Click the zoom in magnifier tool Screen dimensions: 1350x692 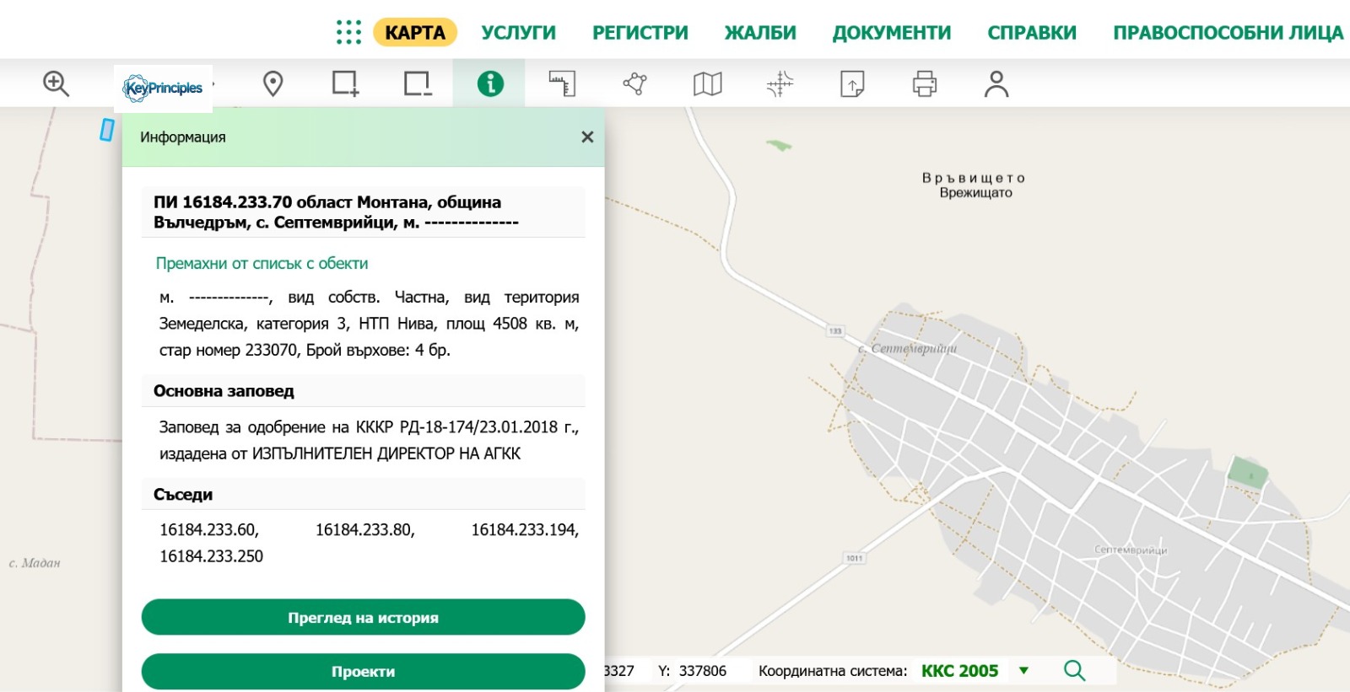[x=56, y=83]
